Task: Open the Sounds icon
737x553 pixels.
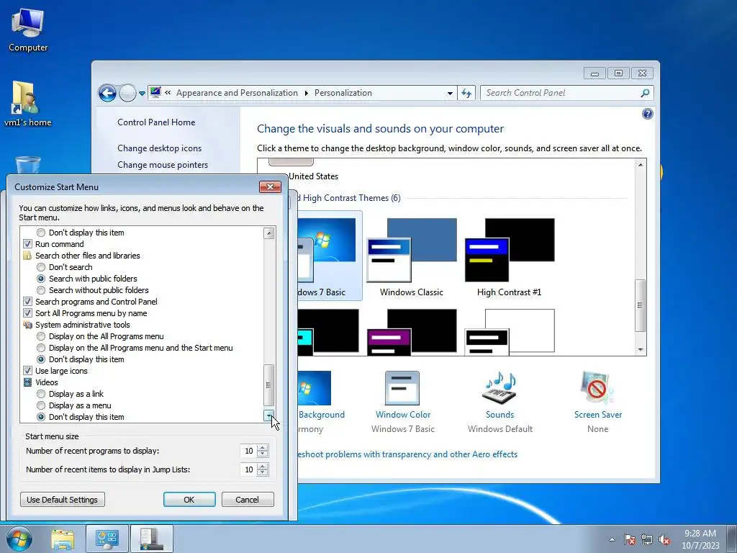Action: (x=499, y=388)
